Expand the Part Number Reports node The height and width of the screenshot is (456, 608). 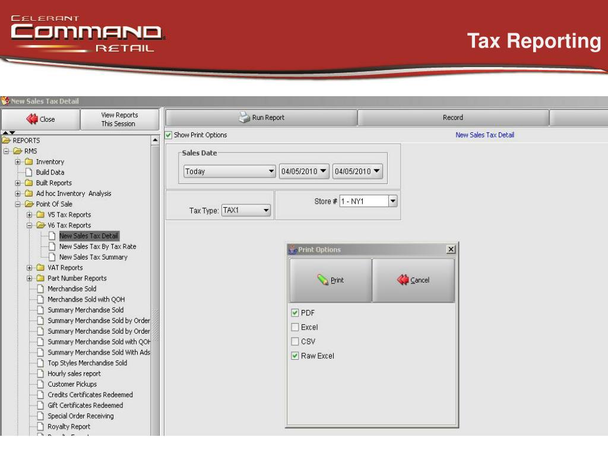(x=30, y=278)
